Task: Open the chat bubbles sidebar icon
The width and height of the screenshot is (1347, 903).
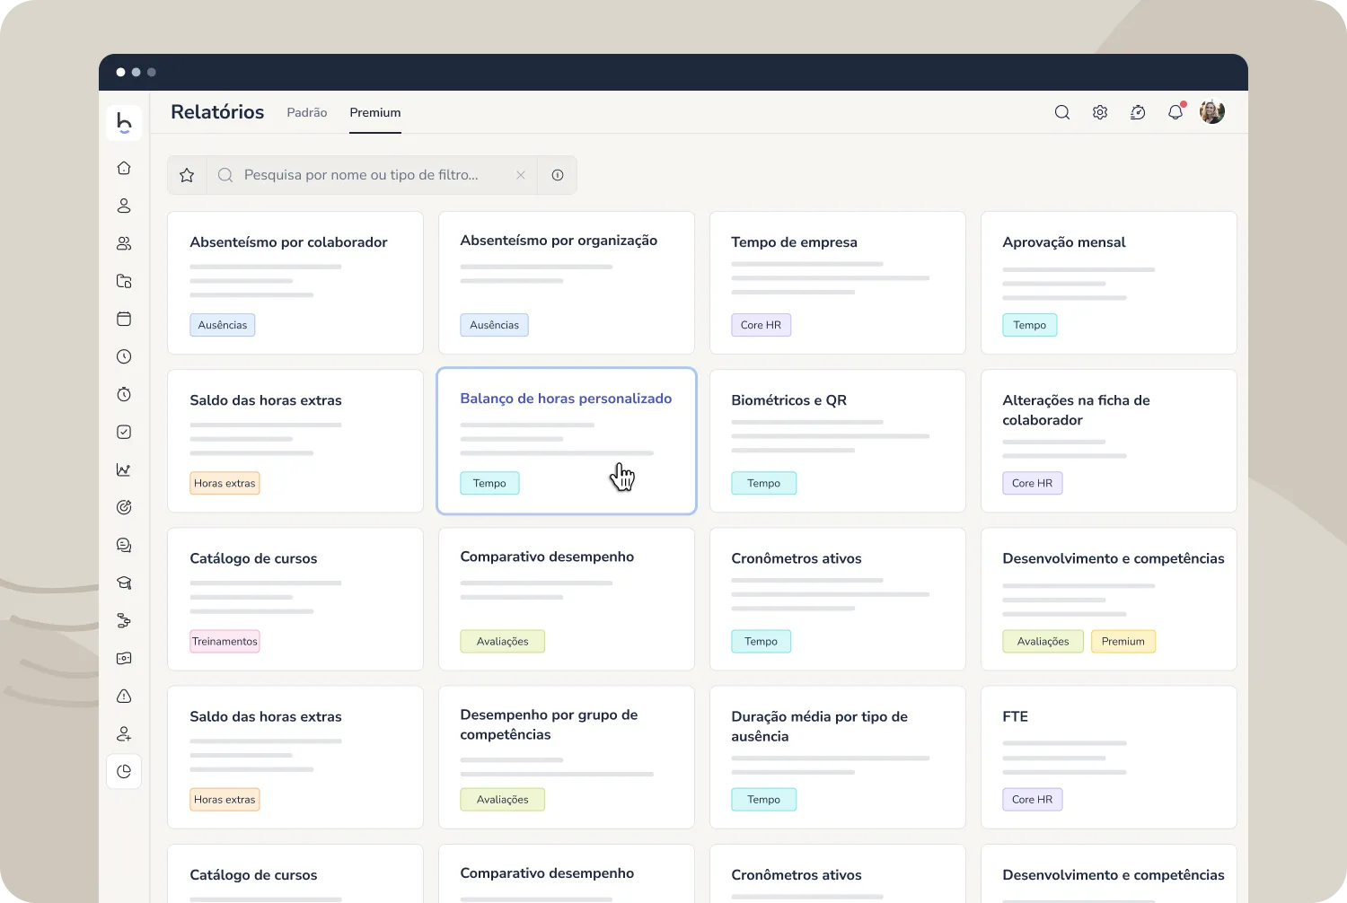Action: (x=124, y=545)
